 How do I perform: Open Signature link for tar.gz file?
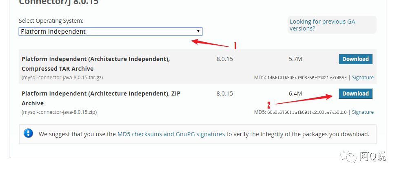click(x=363, y=77)
